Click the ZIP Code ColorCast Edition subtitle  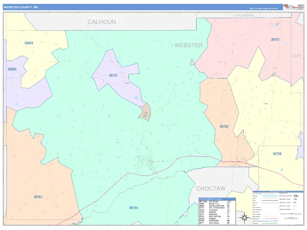[264, 9]
